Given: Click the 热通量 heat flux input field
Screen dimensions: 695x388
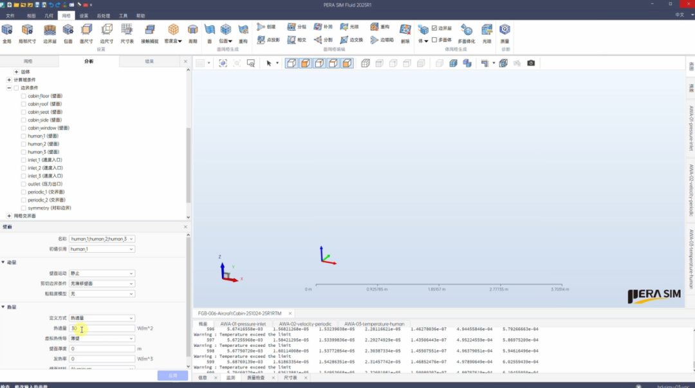Looking at the screenshot, I should (x=102, y=328).
